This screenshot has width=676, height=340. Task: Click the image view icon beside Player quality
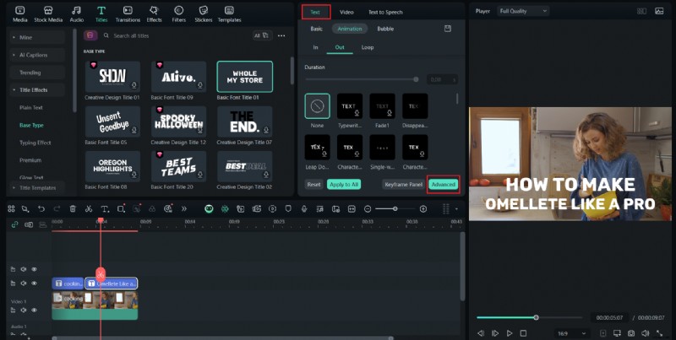[659, 11]
